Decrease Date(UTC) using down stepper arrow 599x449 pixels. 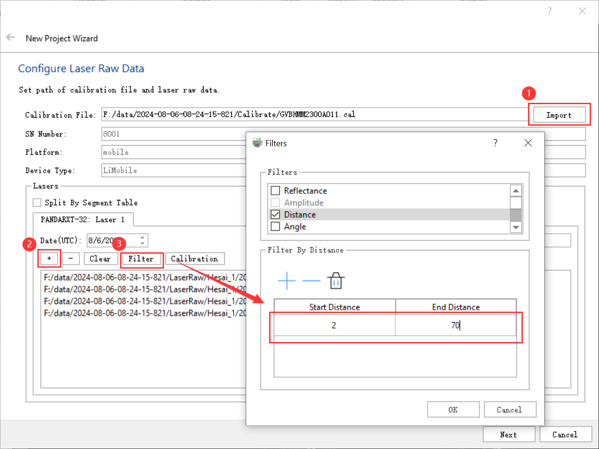143,243
